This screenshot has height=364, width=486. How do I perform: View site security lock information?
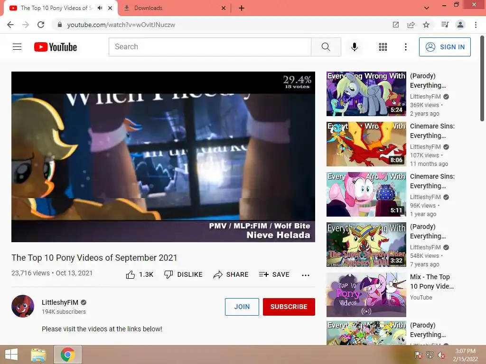tap(60, 25)
